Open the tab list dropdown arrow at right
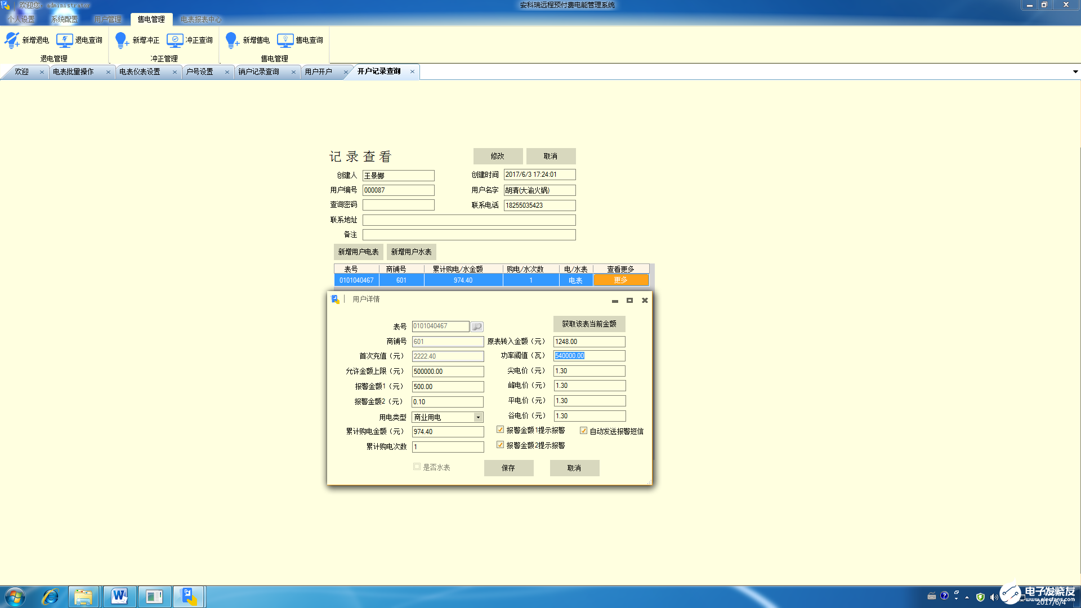The width and height of the screenshot is (1081, 608). pos(1075,72)
